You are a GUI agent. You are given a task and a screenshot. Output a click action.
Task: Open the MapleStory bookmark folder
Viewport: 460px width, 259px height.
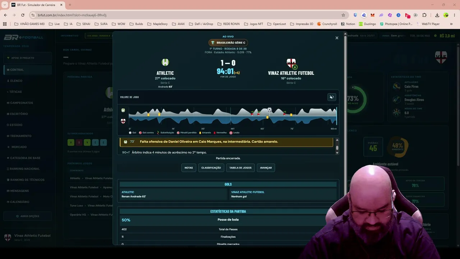click(x=157, y=24)
